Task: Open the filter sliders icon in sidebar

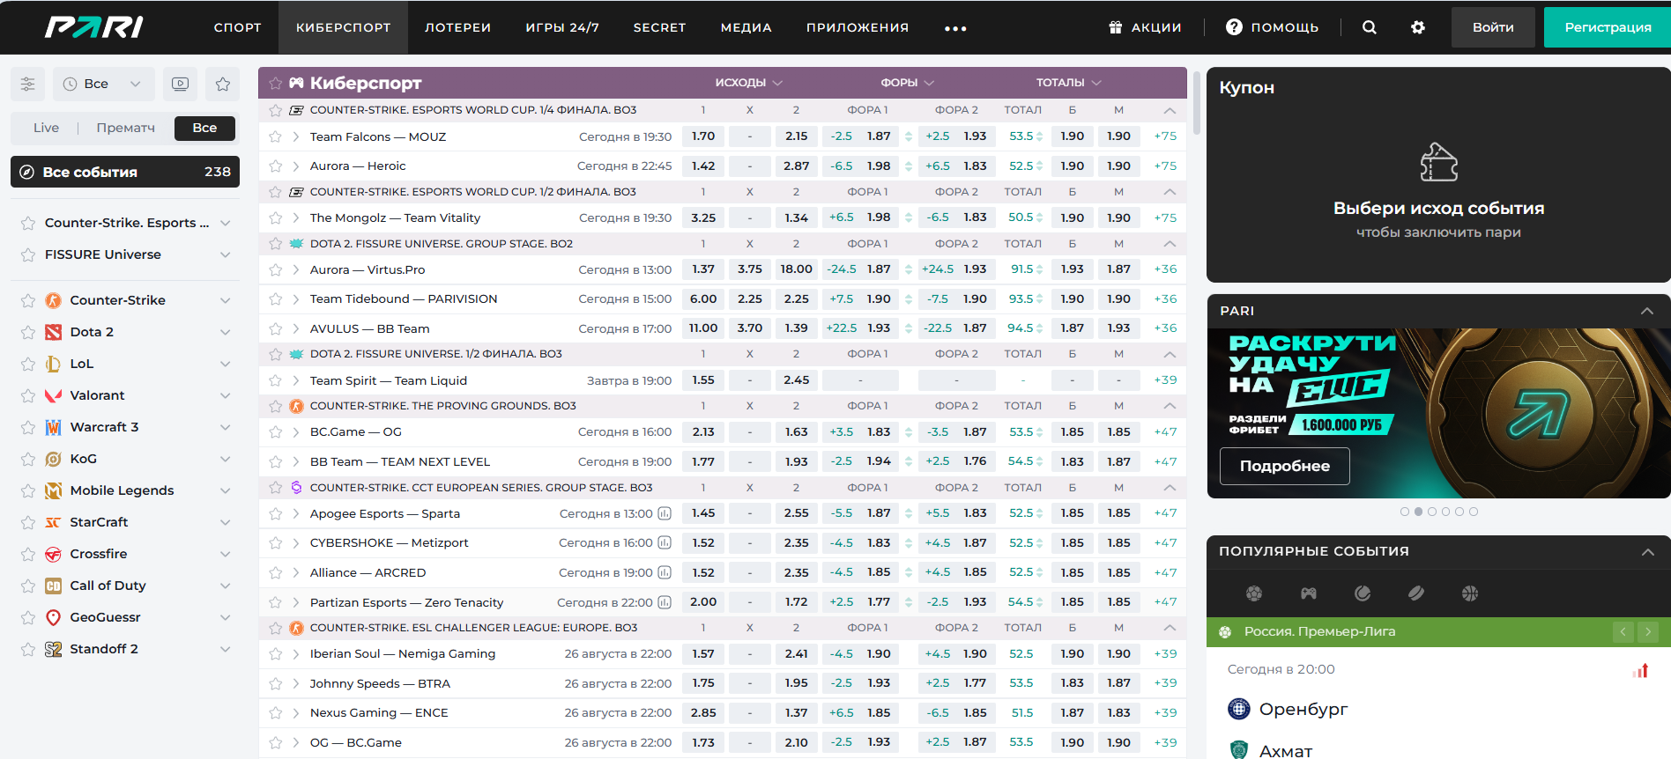Action: (28, 84)
